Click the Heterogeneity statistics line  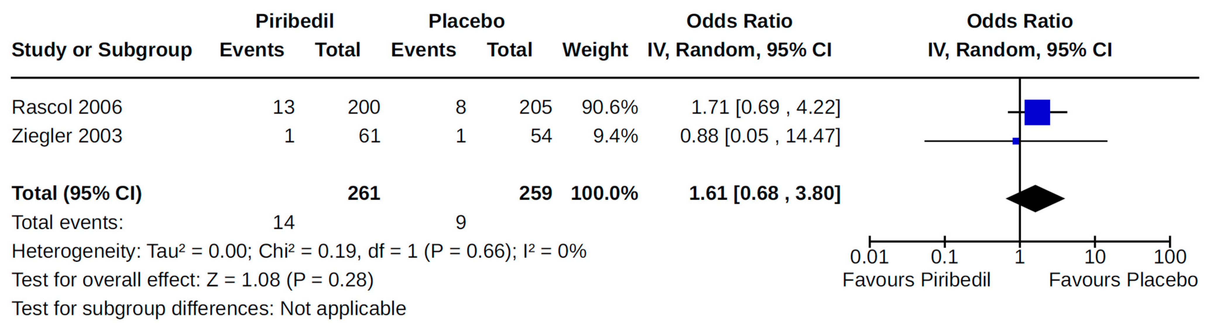tap(299, 251)
